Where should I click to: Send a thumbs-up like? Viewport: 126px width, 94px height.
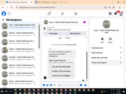85,85
